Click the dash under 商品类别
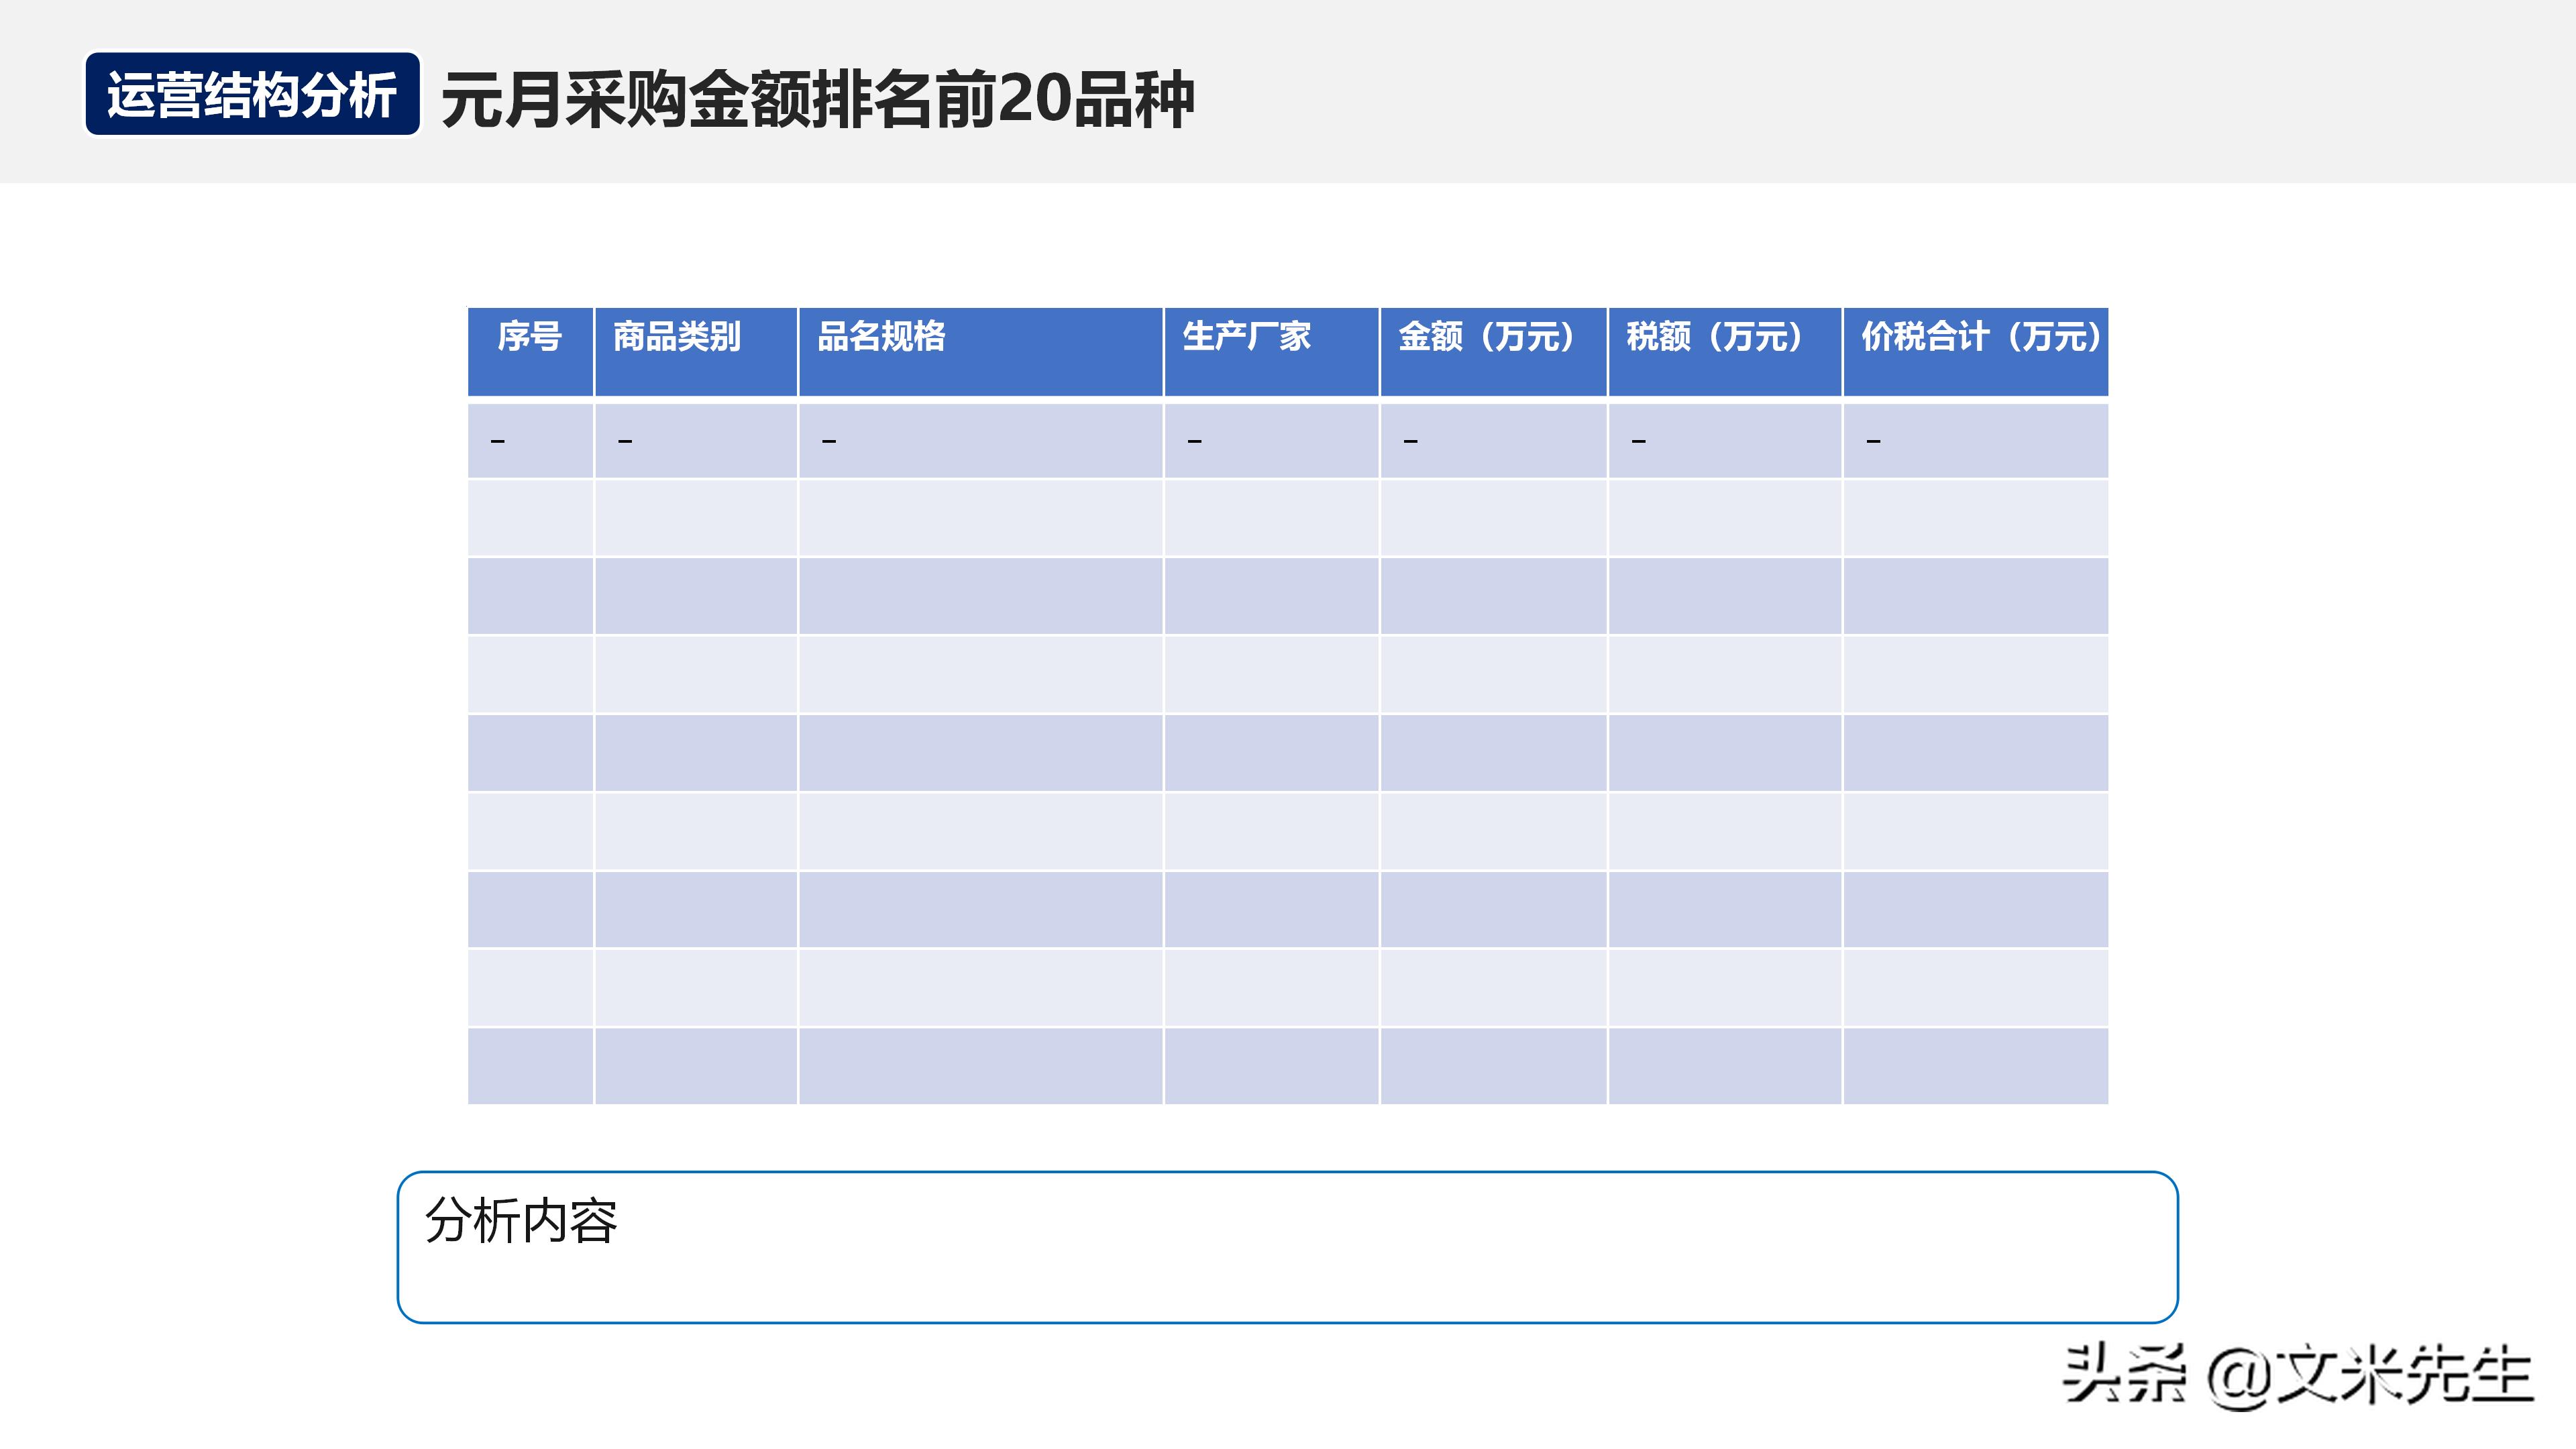Image resolution: width=2576 pixels, height=1449 pixels. 625,440
